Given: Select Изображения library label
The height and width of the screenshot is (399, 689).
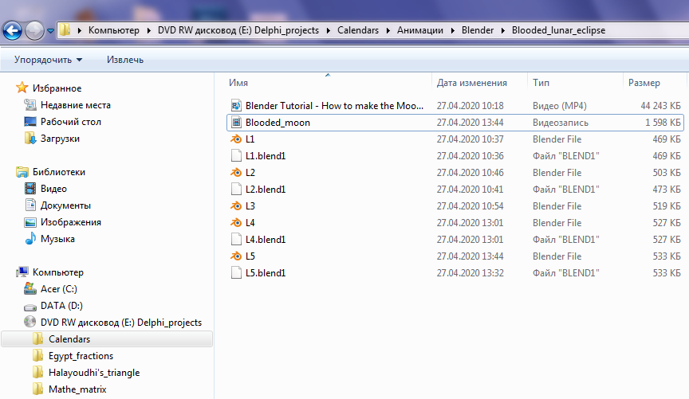Looking at the screenshot, I should pos(71,221).
